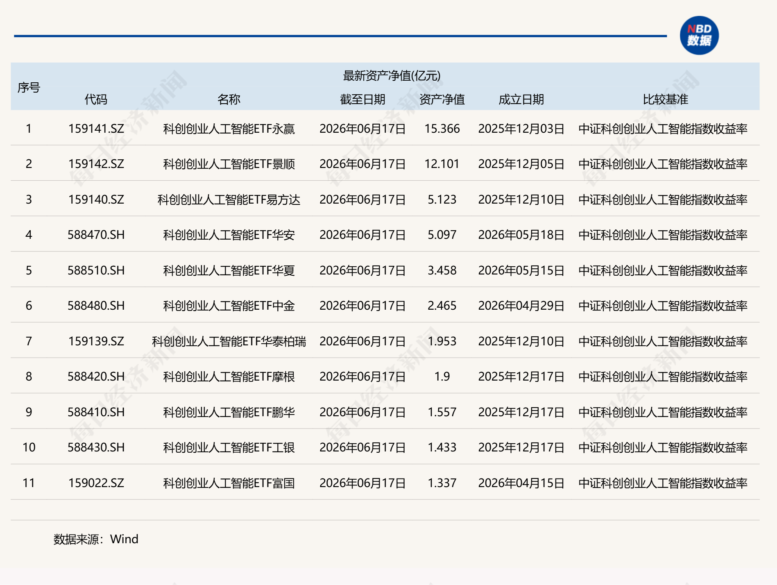This screenshot has width=777, height=585.
Task: Select the 序号 column header
Action: [x=29, y=87]
